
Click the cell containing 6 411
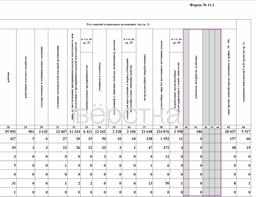coord(86,132)
